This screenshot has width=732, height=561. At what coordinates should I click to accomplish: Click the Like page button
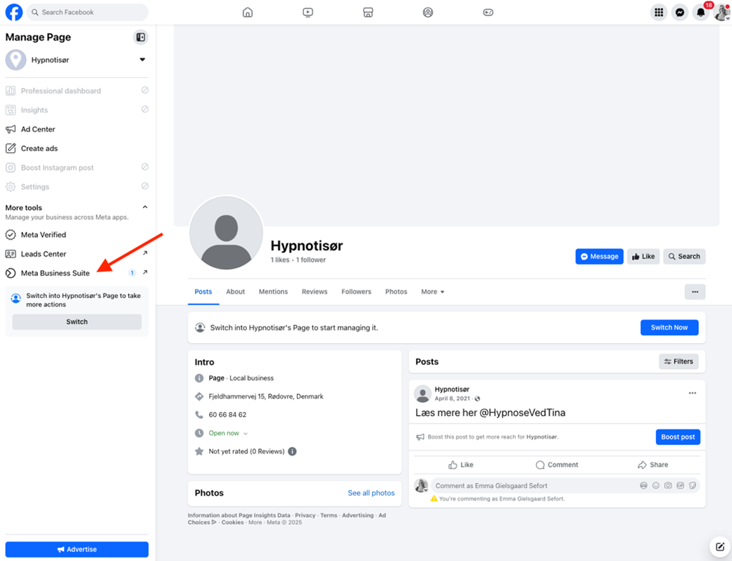click(643, 257)
